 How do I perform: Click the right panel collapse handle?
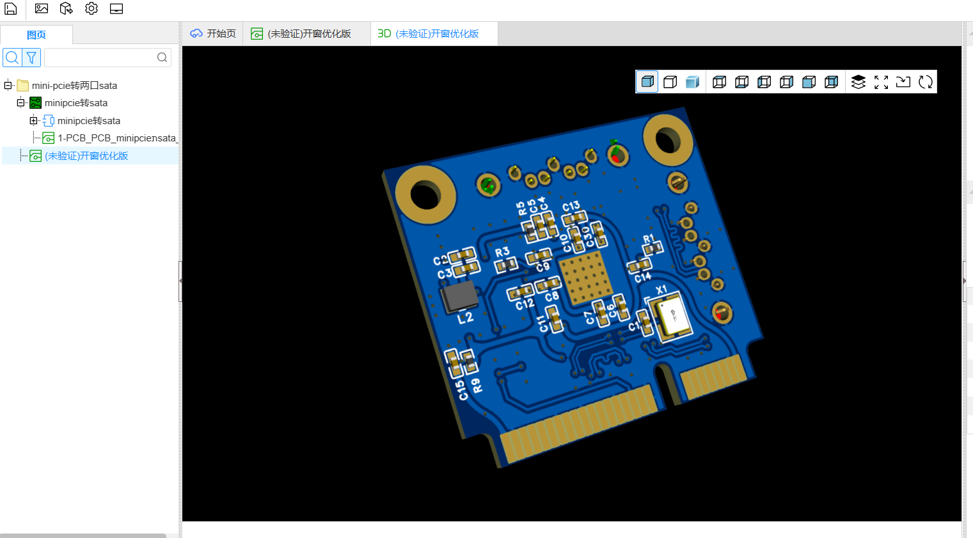pos(965,281)
